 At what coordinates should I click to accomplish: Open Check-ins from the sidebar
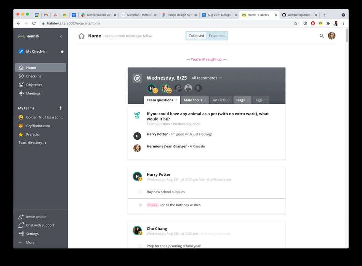point(41,76)
